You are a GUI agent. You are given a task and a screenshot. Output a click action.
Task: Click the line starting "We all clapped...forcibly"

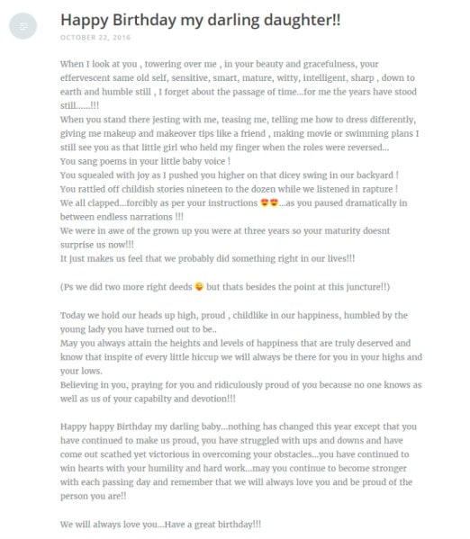[233, 203]
